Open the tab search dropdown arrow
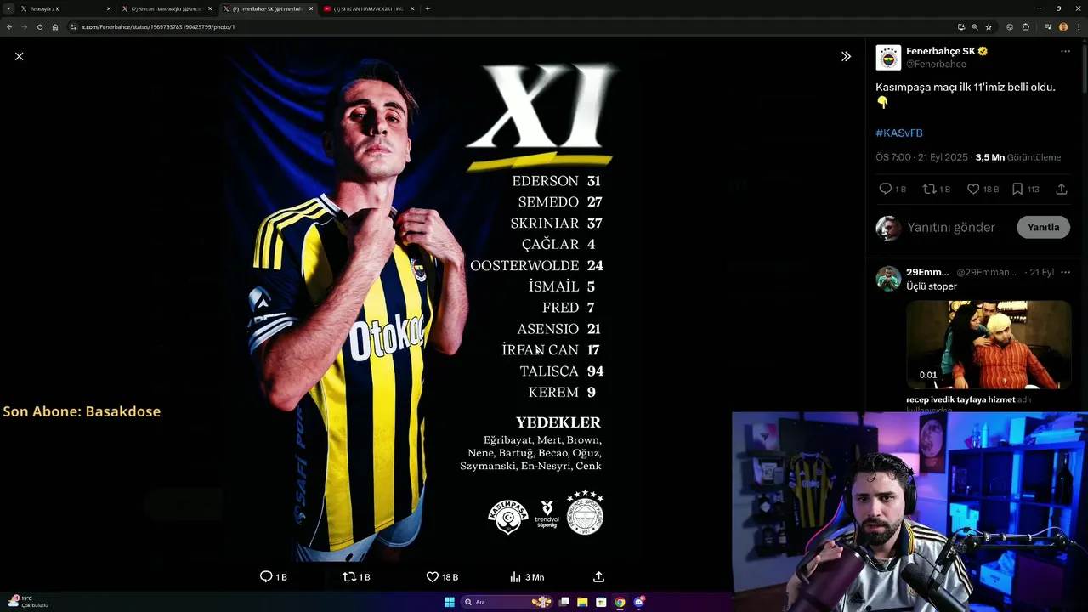 pos(8,8)
